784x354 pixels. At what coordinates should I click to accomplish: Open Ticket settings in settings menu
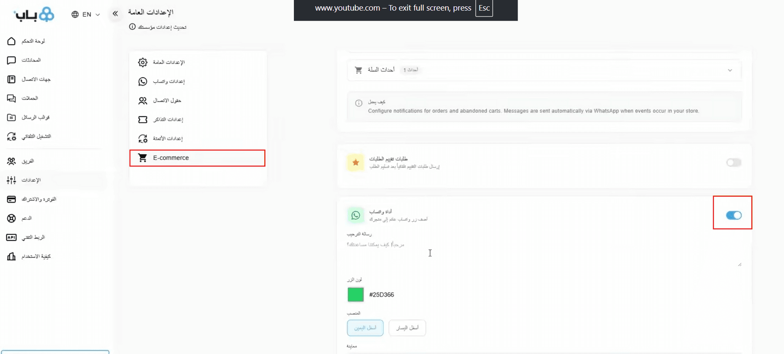click(168, 120)
